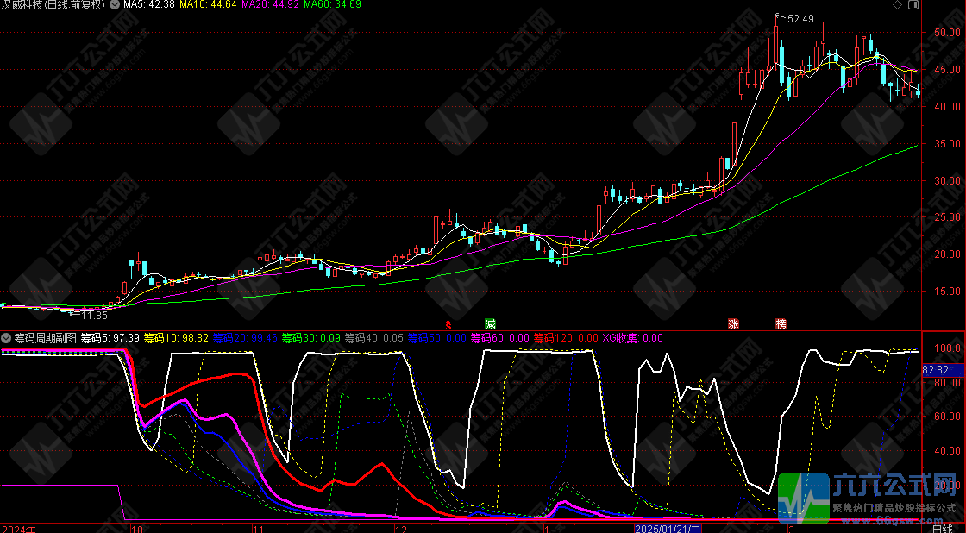966x533 pixels.
Task: Click the 2024年 label on time axis
Action: pyautogui.click(x=19, y=527)
